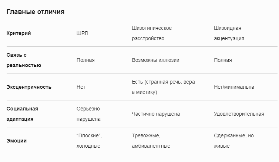Click the Шизоидная акцентуация column header

(229, 33)
